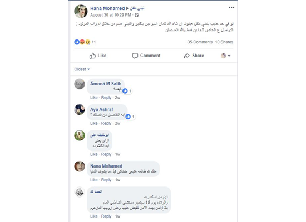Open the Oldest comment sorting dropdown
This screenshot has width=306, height=222.
82,69
